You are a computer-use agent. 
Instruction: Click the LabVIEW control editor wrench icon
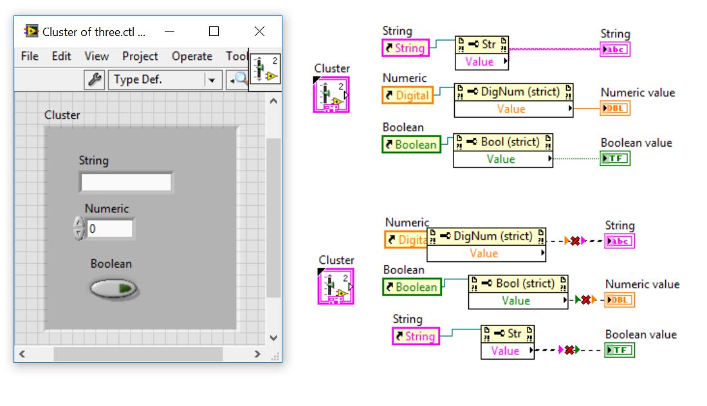95,80
